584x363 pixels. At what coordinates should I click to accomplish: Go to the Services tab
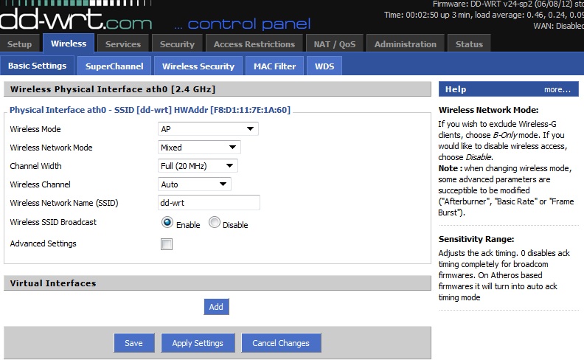pyautogui.click(x=123, y=44)
